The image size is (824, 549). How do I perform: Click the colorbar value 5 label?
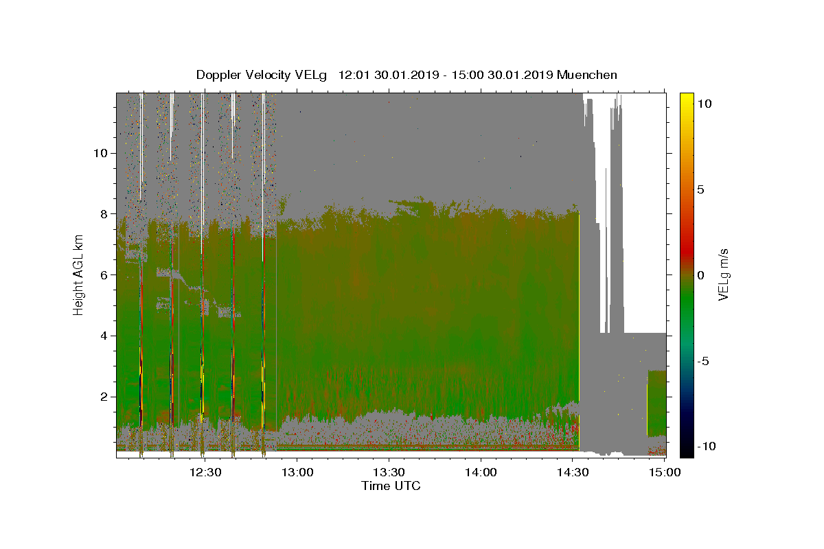tap(702, 189)
